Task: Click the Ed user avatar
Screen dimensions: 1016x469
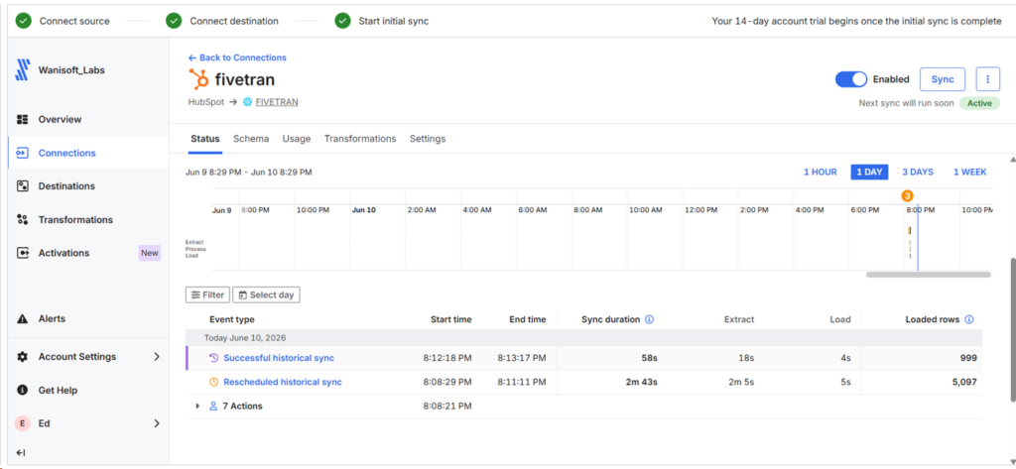Action: pyautogui.click(x=23, y=423)
